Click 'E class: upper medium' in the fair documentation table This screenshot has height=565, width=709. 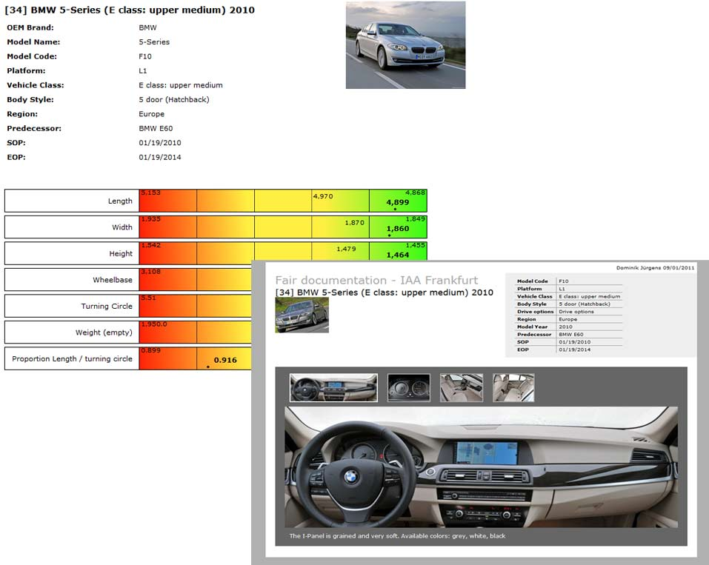(590, 296)
